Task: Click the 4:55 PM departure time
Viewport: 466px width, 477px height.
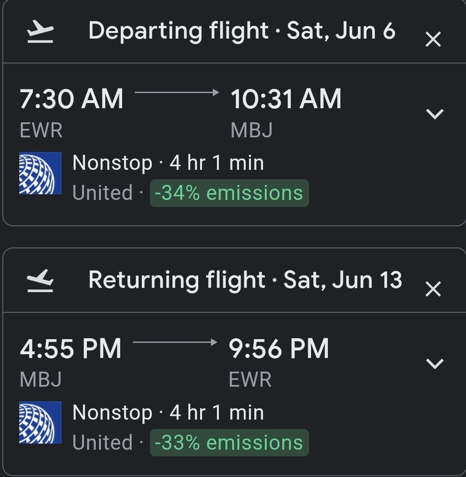Action: 70,349
